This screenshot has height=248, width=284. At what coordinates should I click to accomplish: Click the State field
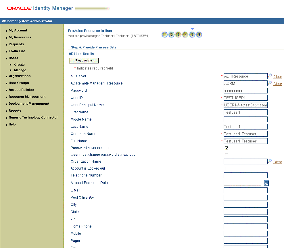click(x=245, y=212)
